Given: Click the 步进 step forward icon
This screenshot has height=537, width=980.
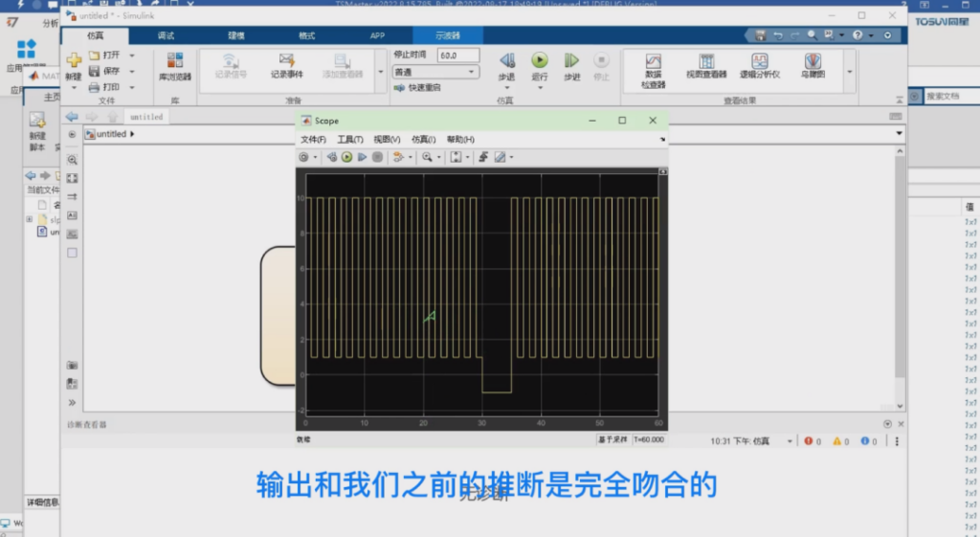Looking at the screenshot, I should tap(571, 61).
